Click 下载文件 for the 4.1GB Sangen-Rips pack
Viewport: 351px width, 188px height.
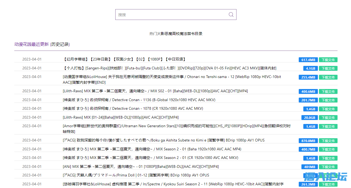(x=328, y=69)
